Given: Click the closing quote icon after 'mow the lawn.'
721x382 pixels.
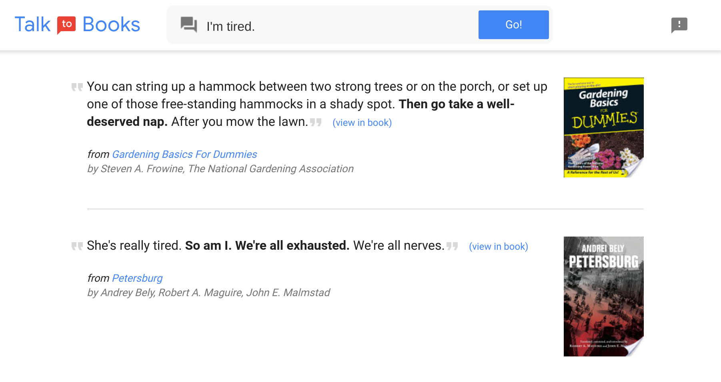Looking at the screenshot, I should pos(316,123).
